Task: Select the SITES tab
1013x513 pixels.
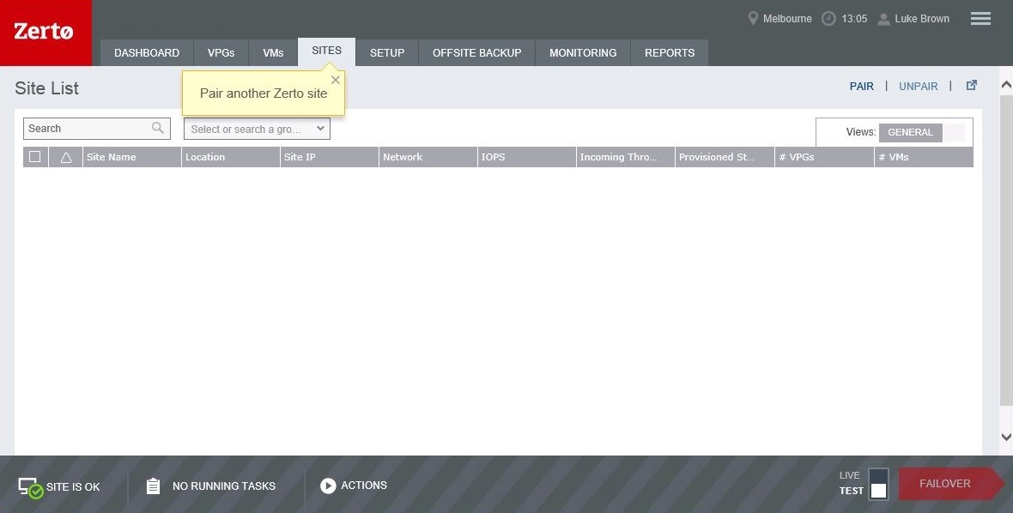Action: pos(327,51)
